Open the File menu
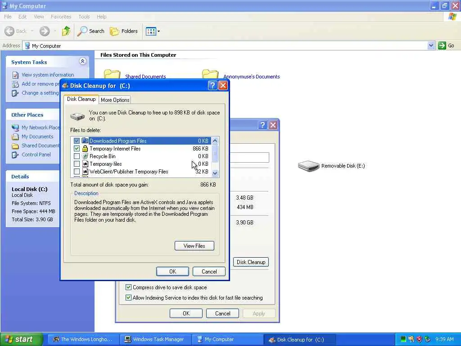Viewport: 461px width, 346px height. click(8, 17)
